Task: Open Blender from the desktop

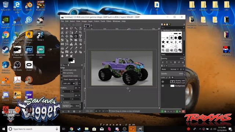Action: [x=29, y=6]
